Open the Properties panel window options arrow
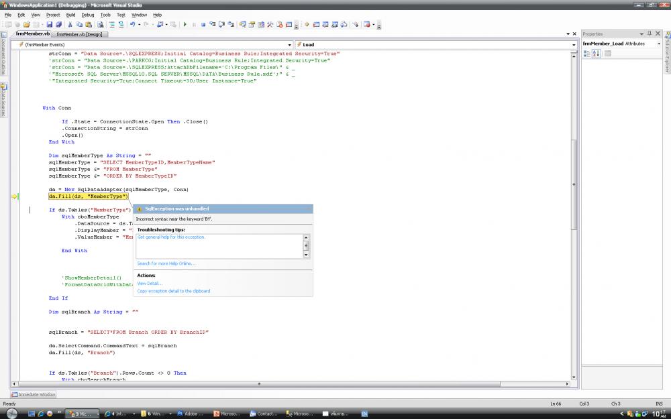This screenshot has height=419, width=671. 641,34
